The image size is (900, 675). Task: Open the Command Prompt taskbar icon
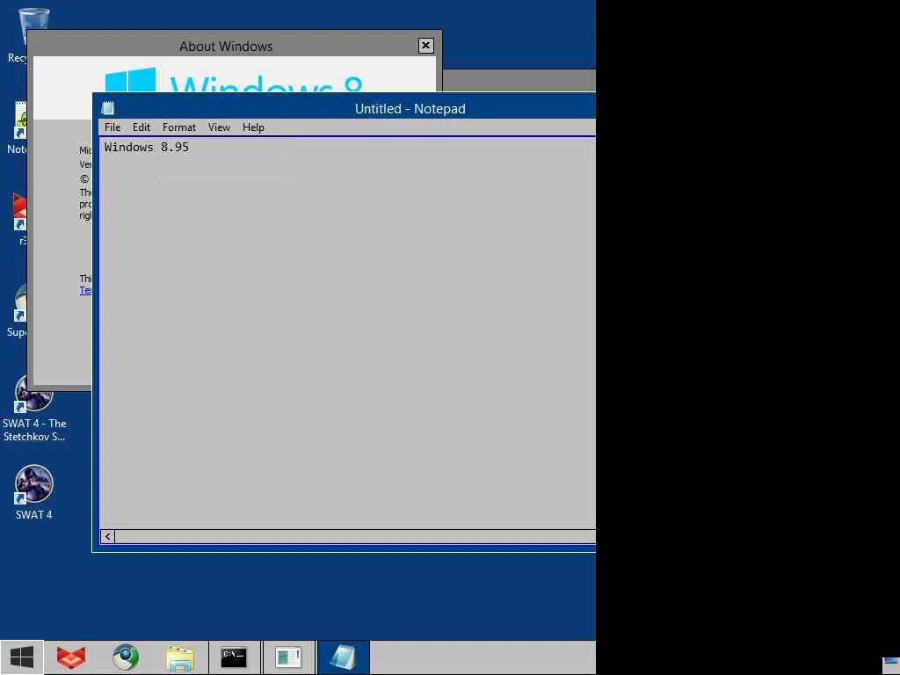(234, 657)
